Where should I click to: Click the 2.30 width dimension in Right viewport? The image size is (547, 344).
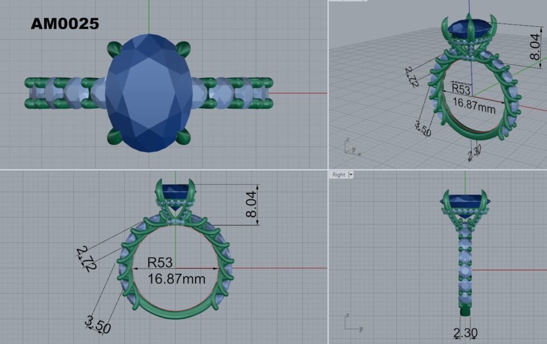coord(465,333)
